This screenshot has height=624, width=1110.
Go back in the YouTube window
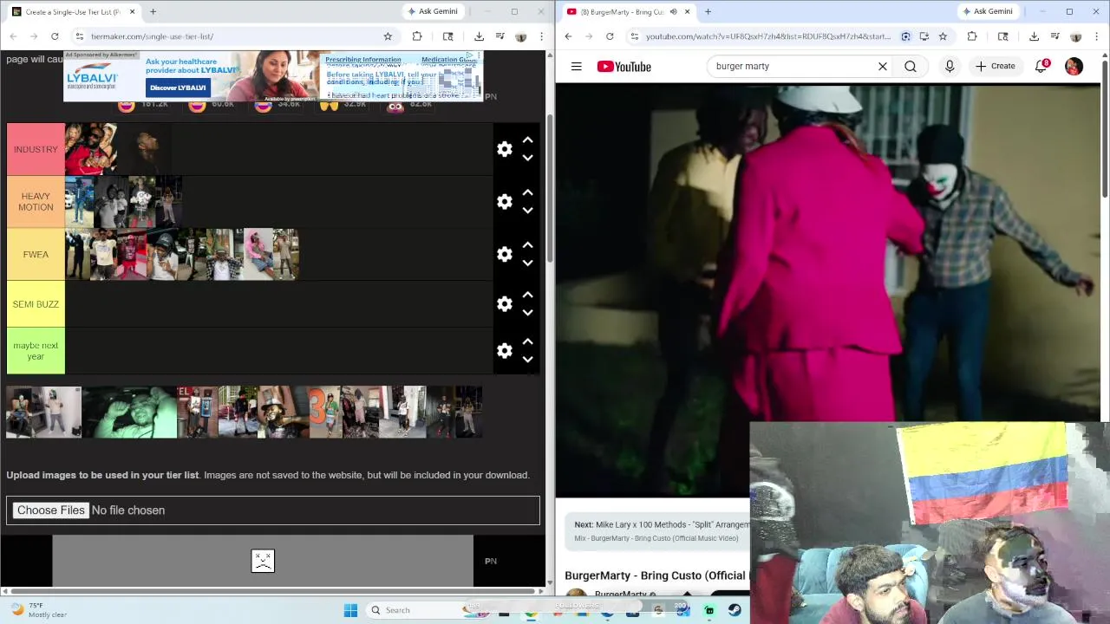[568, 36]
